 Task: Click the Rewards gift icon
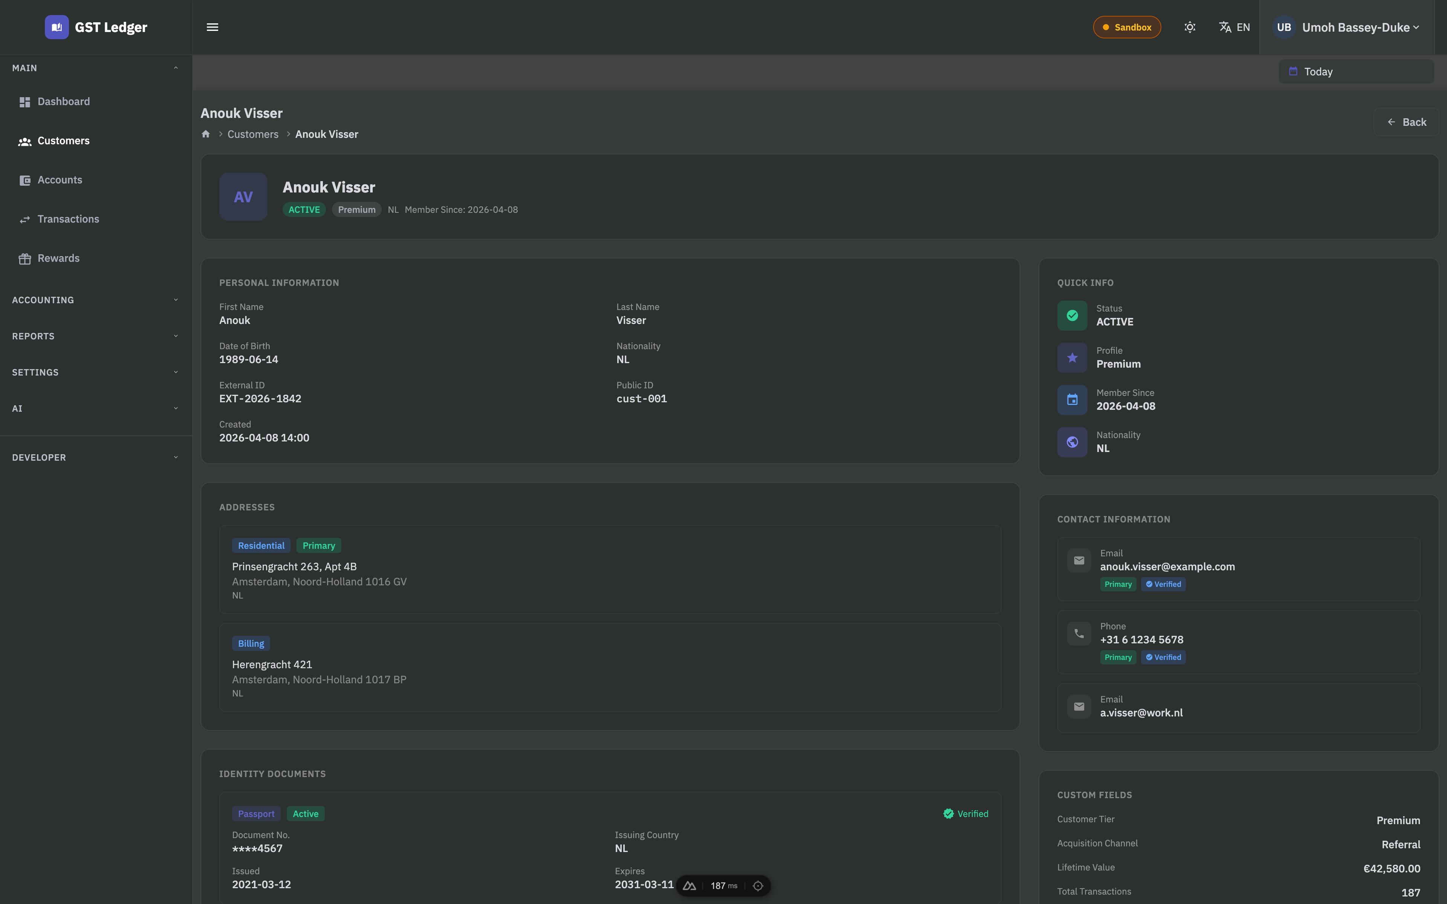(x=24, y=259)
